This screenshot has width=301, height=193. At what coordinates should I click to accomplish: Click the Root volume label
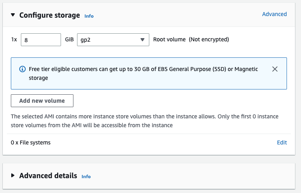[169, 40]
